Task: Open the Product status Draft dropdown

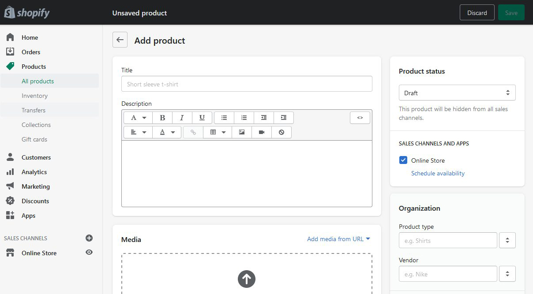Action: point(457,93)
